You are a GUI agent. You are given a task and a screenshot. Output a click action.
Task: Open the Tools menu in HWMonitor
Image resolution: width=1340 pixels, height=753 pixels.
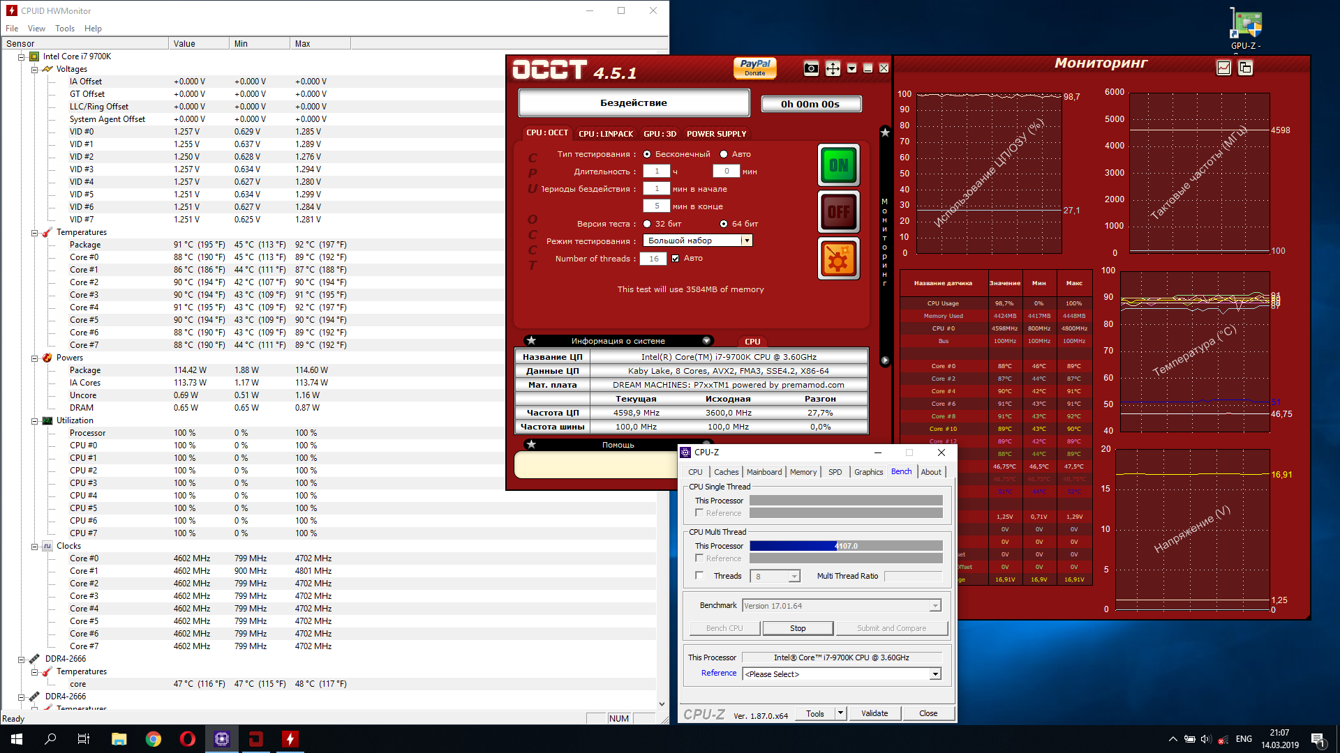tap(65, 29)
